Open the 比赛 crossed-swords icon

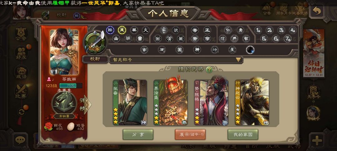pyautogui.click(x=21, y=91)
